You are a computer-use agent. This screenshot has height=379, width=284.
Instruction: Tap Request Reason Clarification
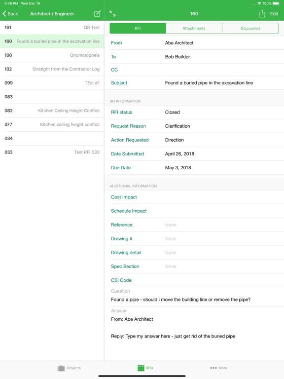pyautogui.click(x=194, y=126)
